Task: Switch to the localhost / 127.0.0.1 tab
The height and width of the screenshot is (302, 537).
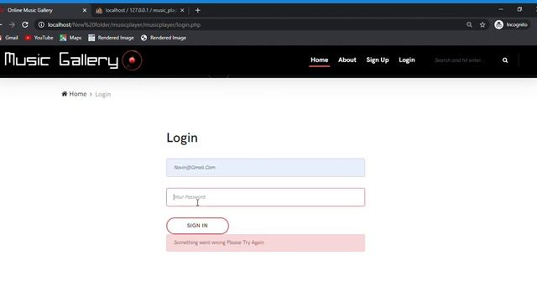Action: 140,10
